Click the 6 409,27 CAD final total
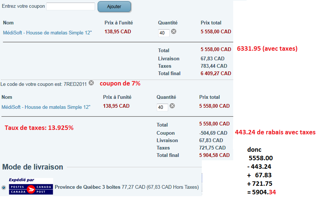The height and width of the screenshot is (198, 319). point(216,74)
